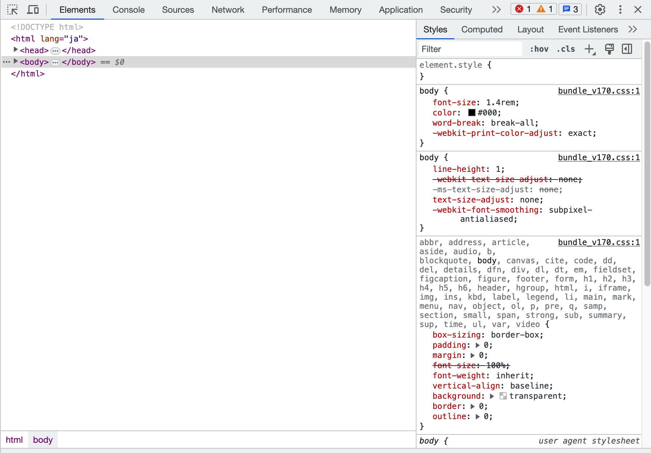This screenshot has height=453, width=651.
Task: Toggle element classes with .cls button
Action: [565, 49]
